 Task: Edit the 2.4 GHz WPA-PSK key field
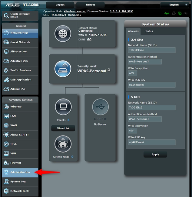tap(152, 85)
